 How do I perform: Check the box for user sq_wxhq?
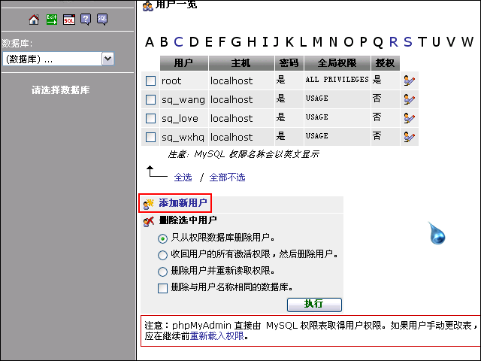point(150,137)
